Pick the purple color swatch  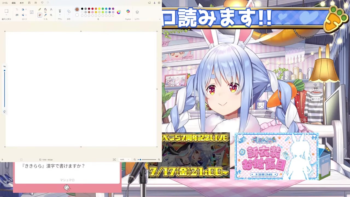tap(113, 9)
